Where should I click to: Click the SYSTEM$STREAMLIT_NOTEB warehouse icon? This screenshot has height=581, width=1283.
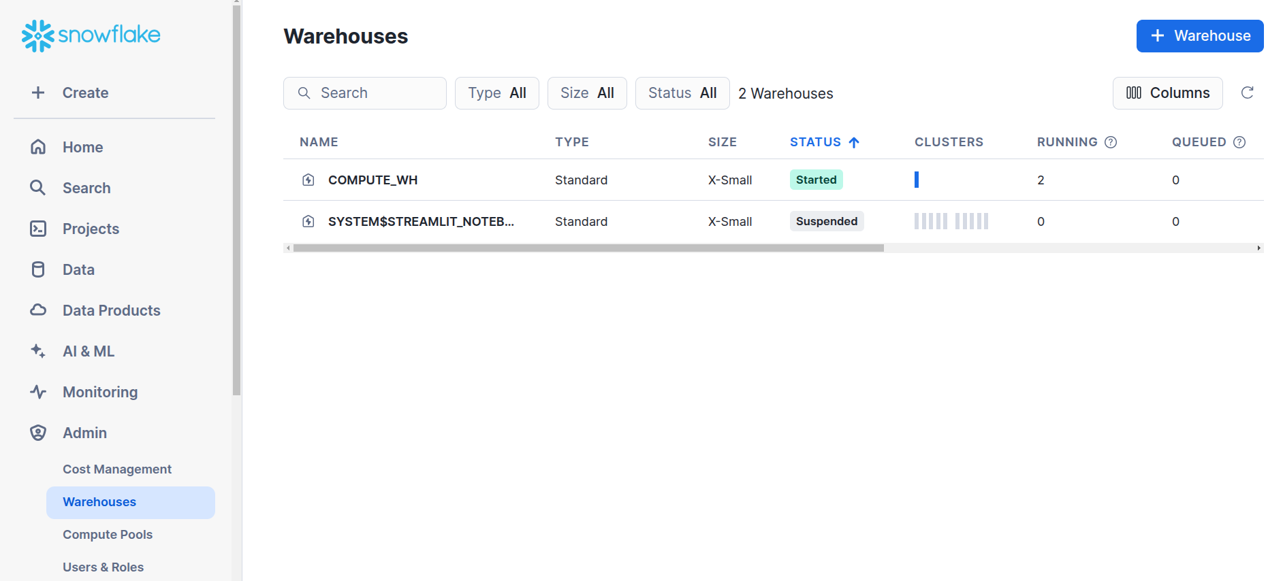point(308,221)
